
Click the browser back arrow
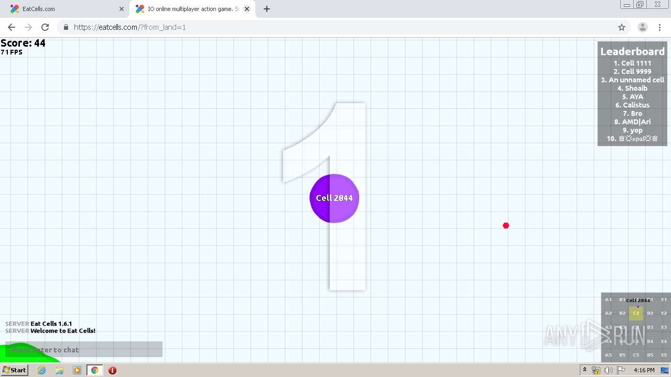12,27
